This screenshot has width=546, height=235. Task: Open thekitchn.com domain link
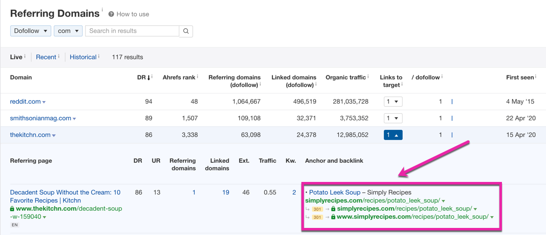pyautogui.click(x=30, y=135)
